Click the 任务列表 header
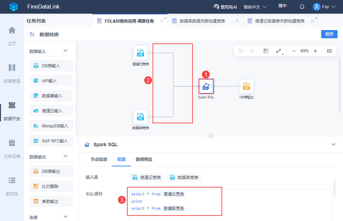343x221 pixels. click(x=36, y=21)
